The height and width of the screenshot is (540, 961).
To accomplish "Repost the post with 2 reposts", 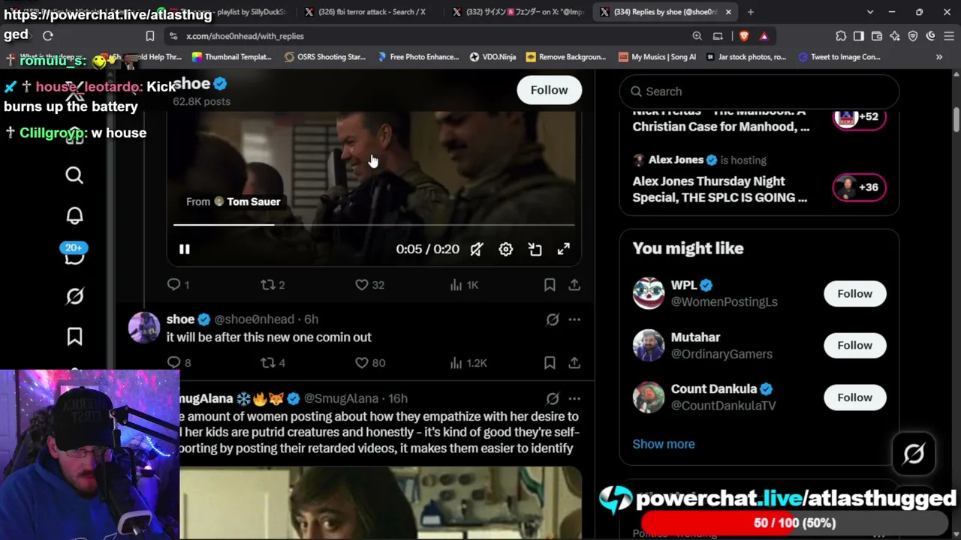I will tap(273, 285).
